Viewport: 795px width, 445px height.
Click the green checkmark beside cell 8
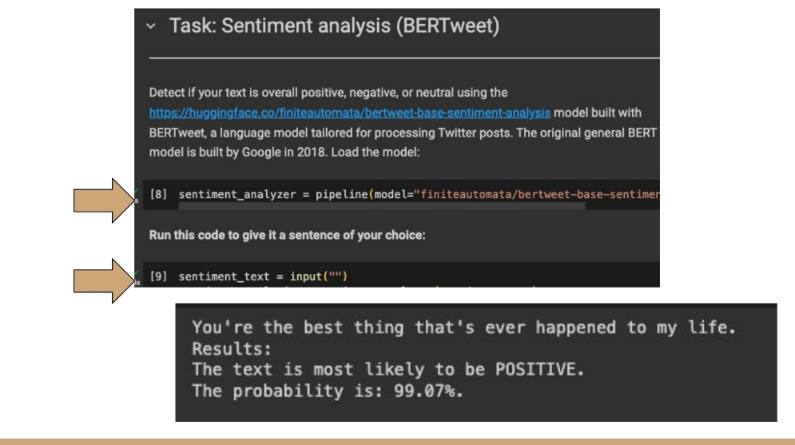136,192
